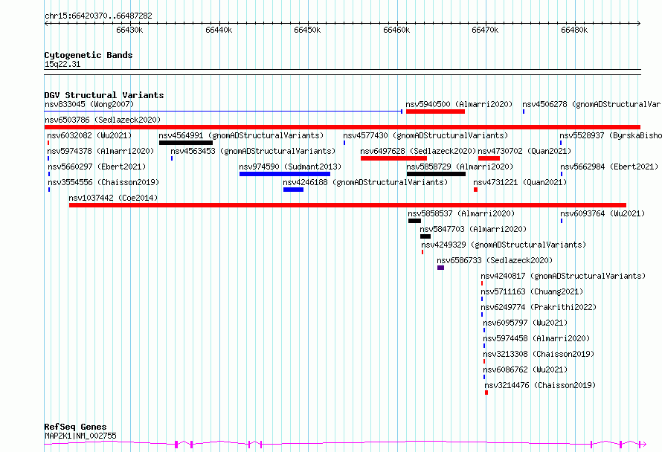Click the long red nsv1037442 bar

[x=347, y=205]
